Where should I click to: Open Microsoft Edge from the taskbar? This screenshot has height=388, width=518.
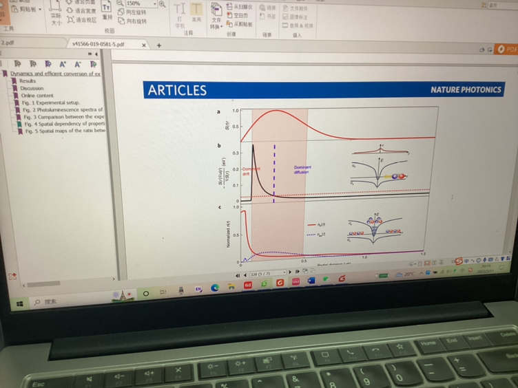(x=215, y=288)
